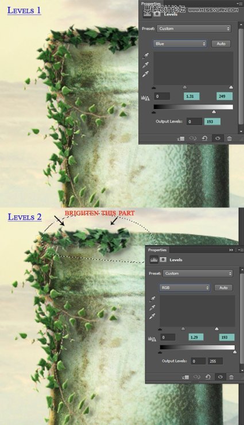Click shadow input field in Blue-channel panel

click(x=162, y=96)
